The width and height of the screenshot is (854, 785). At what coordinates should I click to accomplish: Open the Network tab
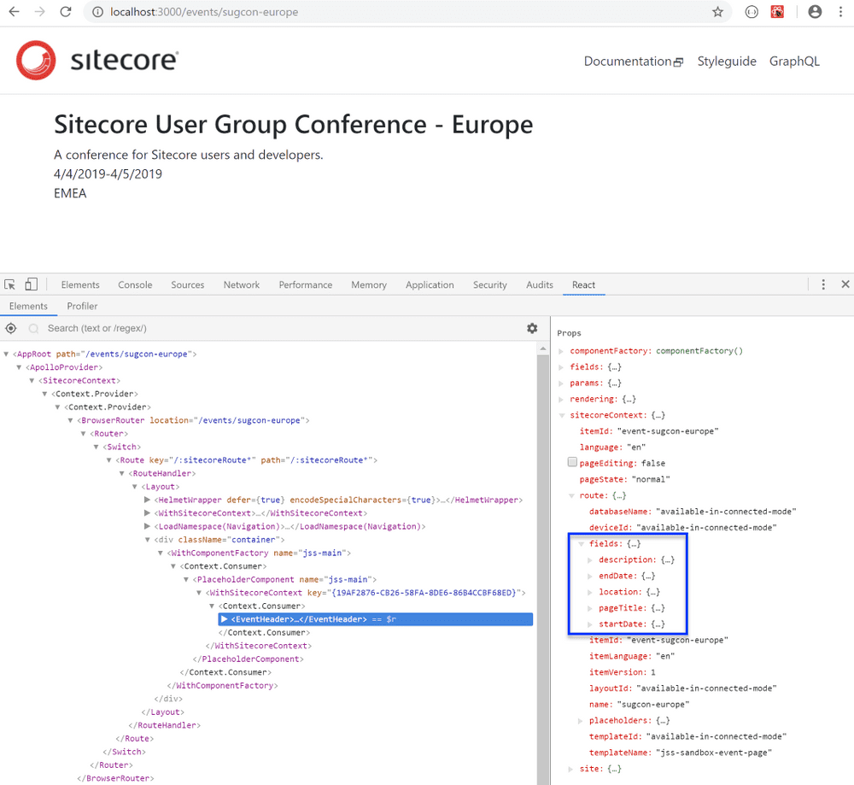pos(242,284)
